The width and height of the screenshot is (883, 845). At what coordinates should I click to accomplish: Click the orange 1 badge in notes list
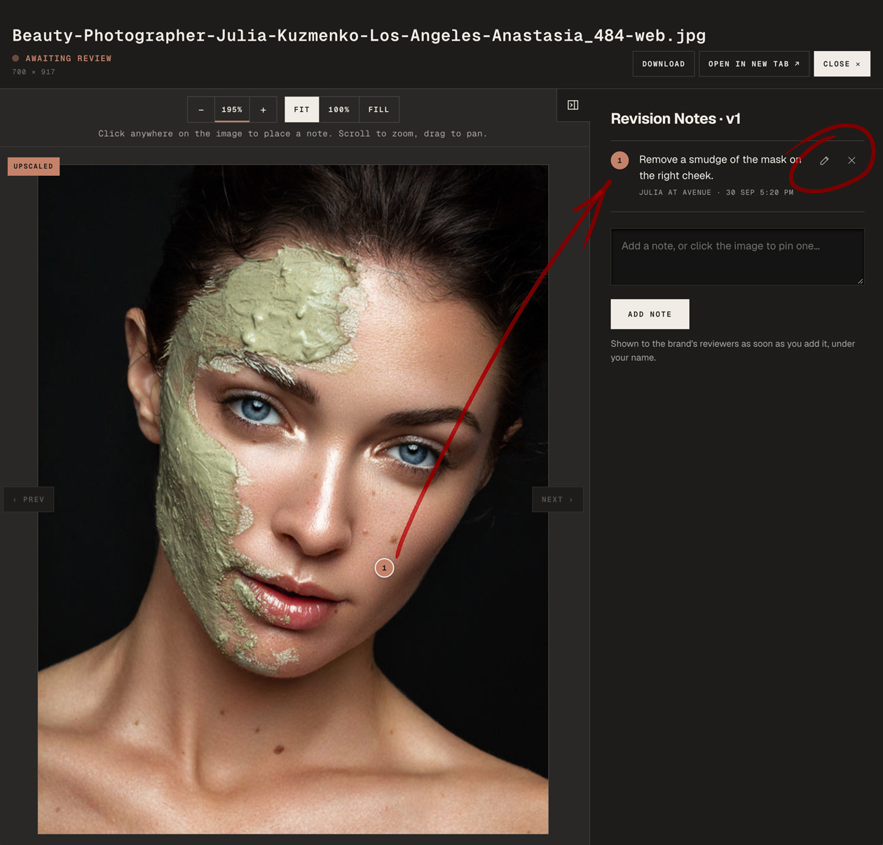point(620,160)
